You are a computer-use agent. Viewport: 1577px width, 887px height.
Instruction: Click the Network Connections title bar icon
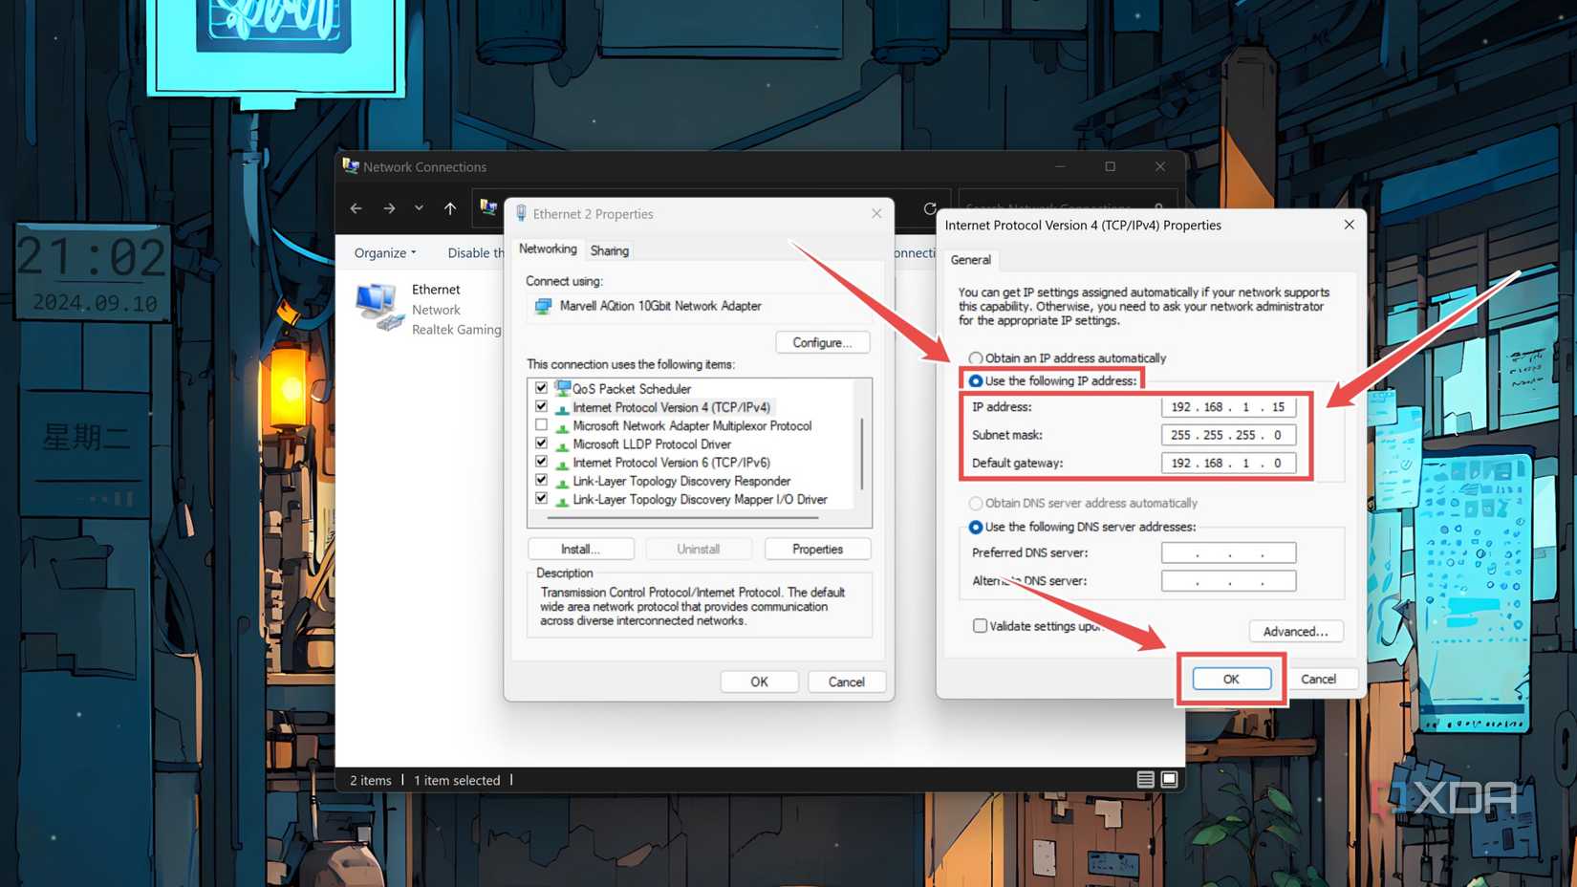351,166
